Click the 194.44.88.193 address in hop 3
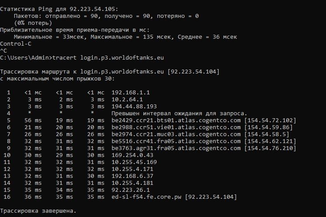This screenshot has width=326, height=217. 134,107
